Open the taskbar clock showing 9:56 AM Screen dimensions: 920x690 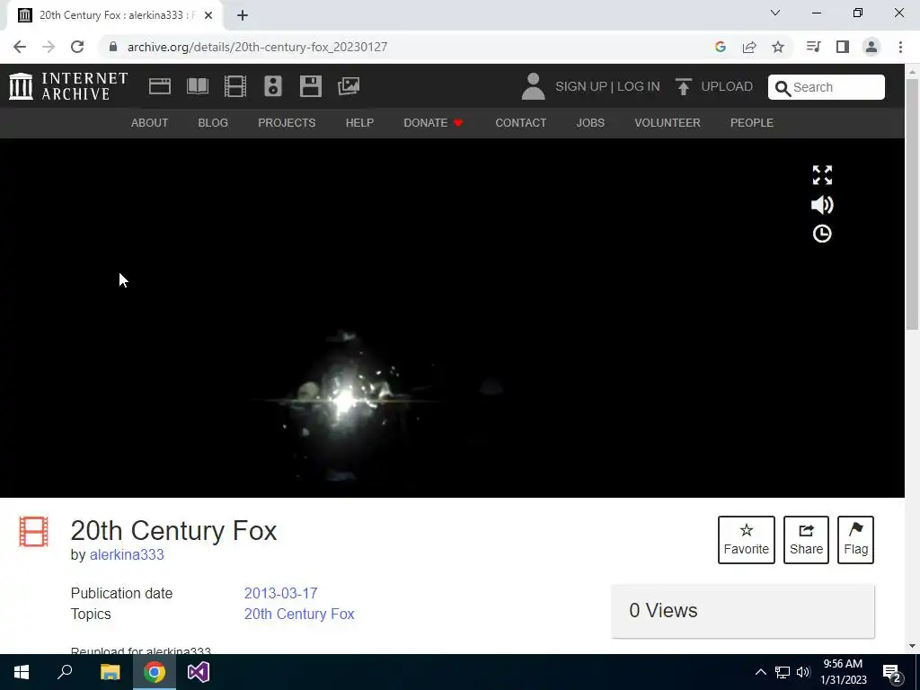[x=843, y=672]
